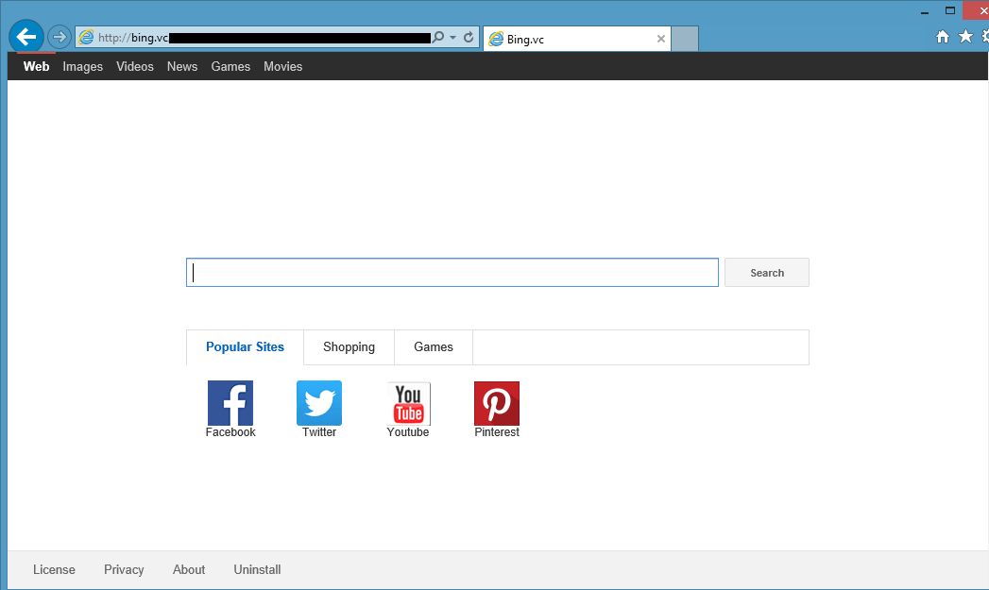Image resolution: width=989 pixels, height=590 pixels.
Task: Select the Bing.vc browser tab
Action: 576,39
